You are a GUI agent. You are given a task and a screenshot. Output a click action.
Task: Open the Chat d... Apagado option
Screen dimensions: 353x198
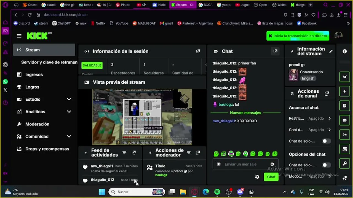310,130
